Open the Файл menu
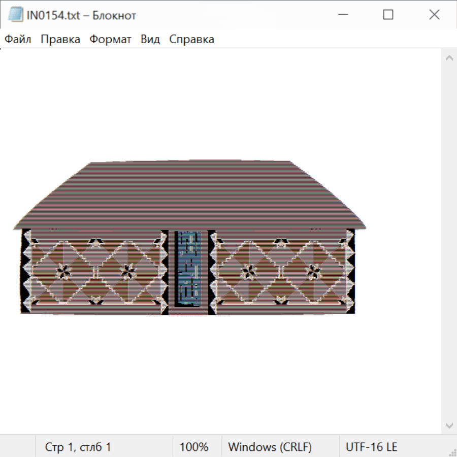 [18, 40]
